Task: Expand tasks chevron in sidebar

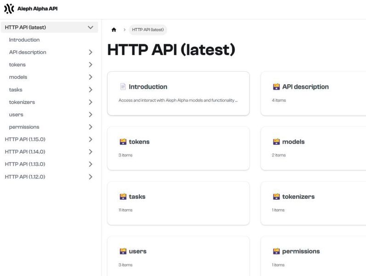Action: [91, 89]
